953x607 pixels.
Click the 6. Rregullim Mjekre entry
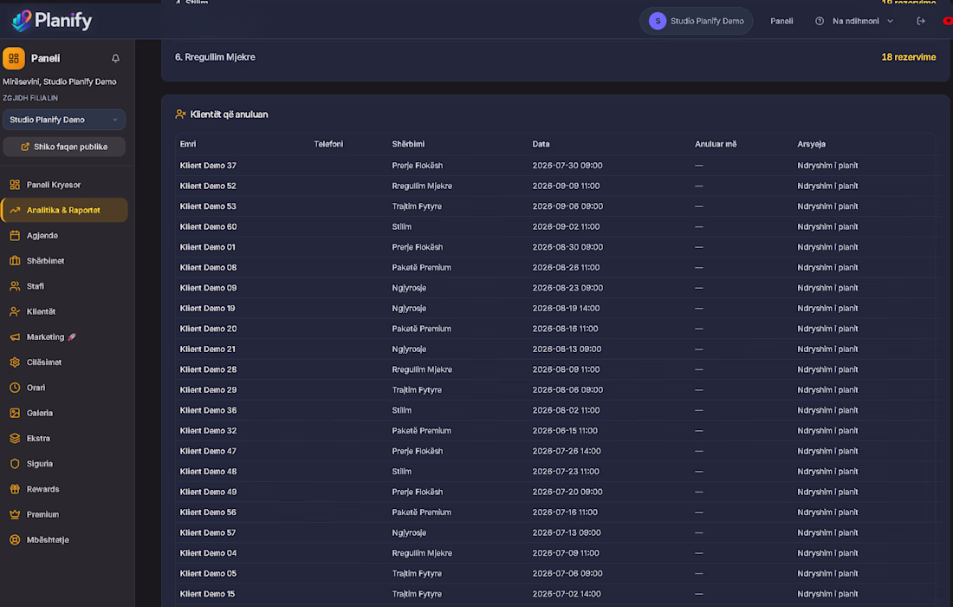[215, 57]
